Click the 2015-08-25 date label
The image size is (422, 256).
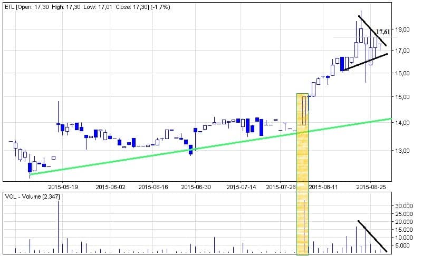coord(370,186)
